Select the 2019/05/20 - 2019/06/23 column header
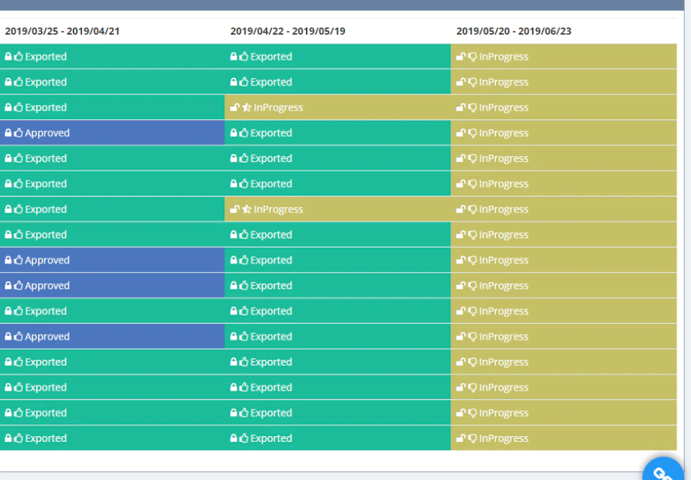The width and height of the screenshot is (691, 480). (x=514, y=31)
